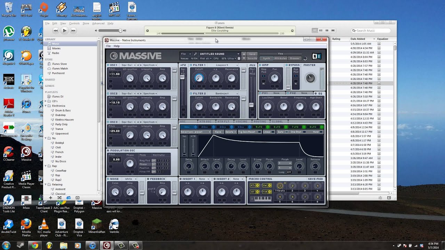The image size is (445, 250).
Task: Click the Vel macro source handle
Action: pyautogui.click(x=267, y=185)
